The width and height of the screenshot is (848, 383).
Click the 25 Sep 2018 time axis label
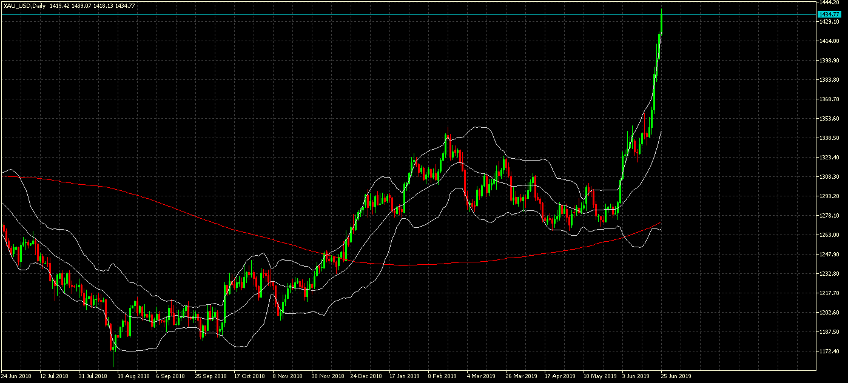click(210, 376)
